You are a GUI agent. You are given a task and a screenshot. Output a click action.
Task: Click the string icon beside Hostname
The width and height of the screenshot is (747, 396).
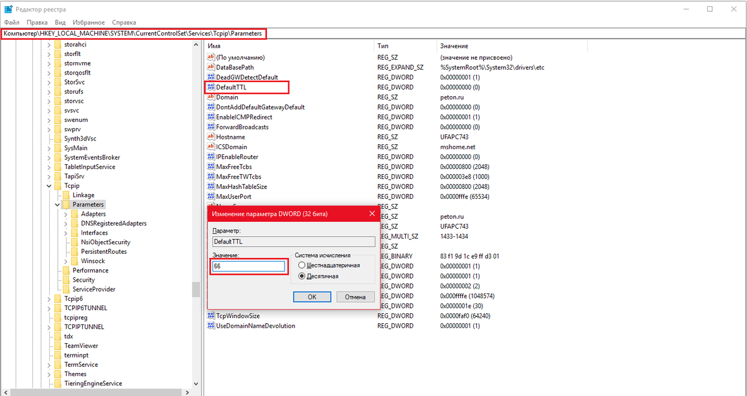[210, 137]
